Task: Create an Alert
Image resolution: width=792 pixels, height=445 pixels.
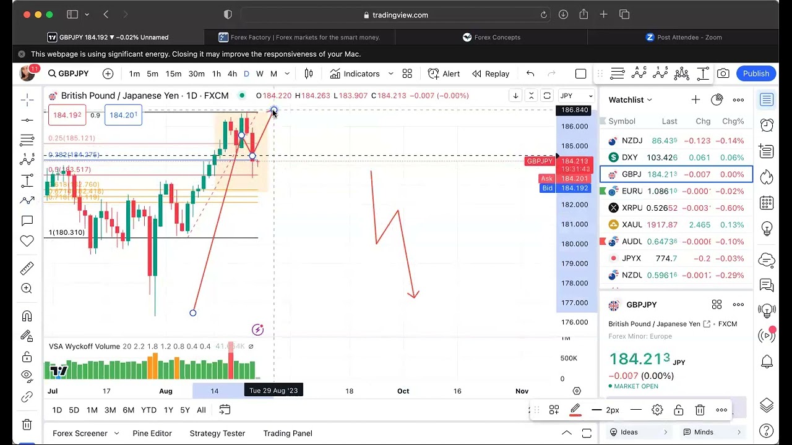Action: point(444,74)
